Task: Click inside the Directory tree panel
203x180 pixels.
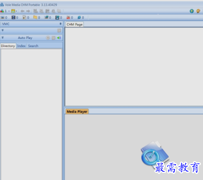Action: [31, 114]
